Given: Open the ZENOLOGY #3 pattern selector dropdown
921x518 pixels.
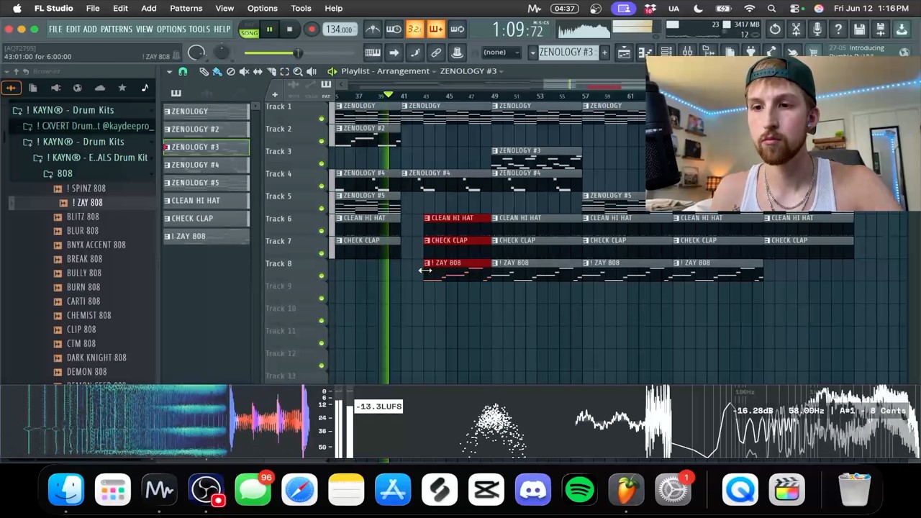Looking at the screenshot, I should point(532,53).
